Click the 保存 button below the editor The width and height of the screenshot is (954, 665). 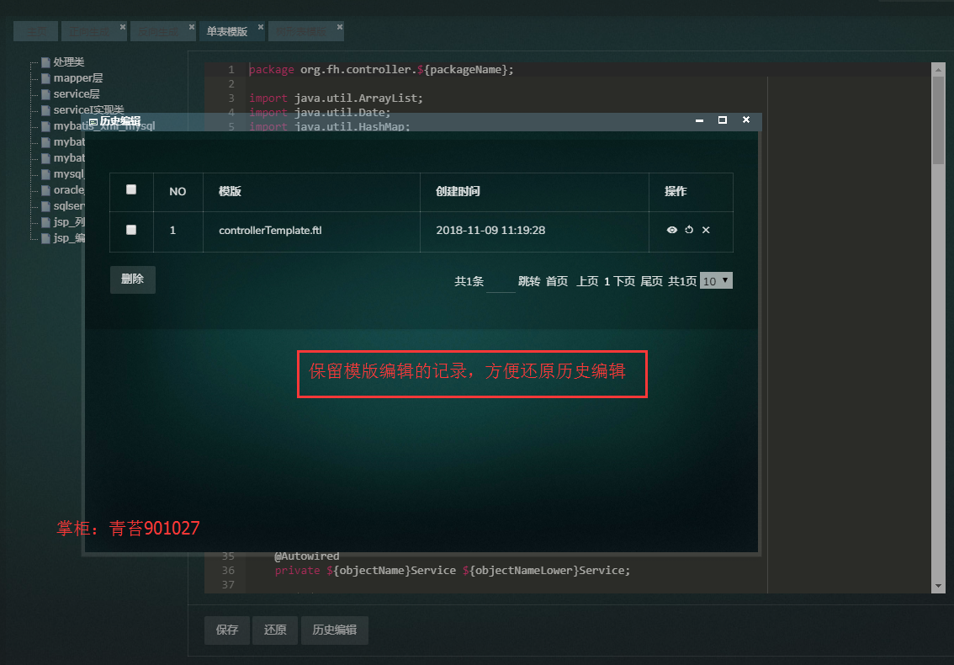click(x=227, y=630)
